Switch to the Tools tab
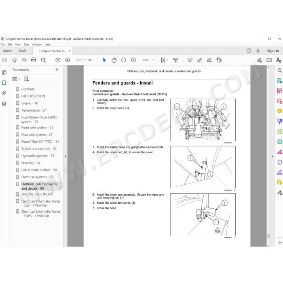Screen dimensions: 283x283 pyautogui.click(x=22, y=51)
